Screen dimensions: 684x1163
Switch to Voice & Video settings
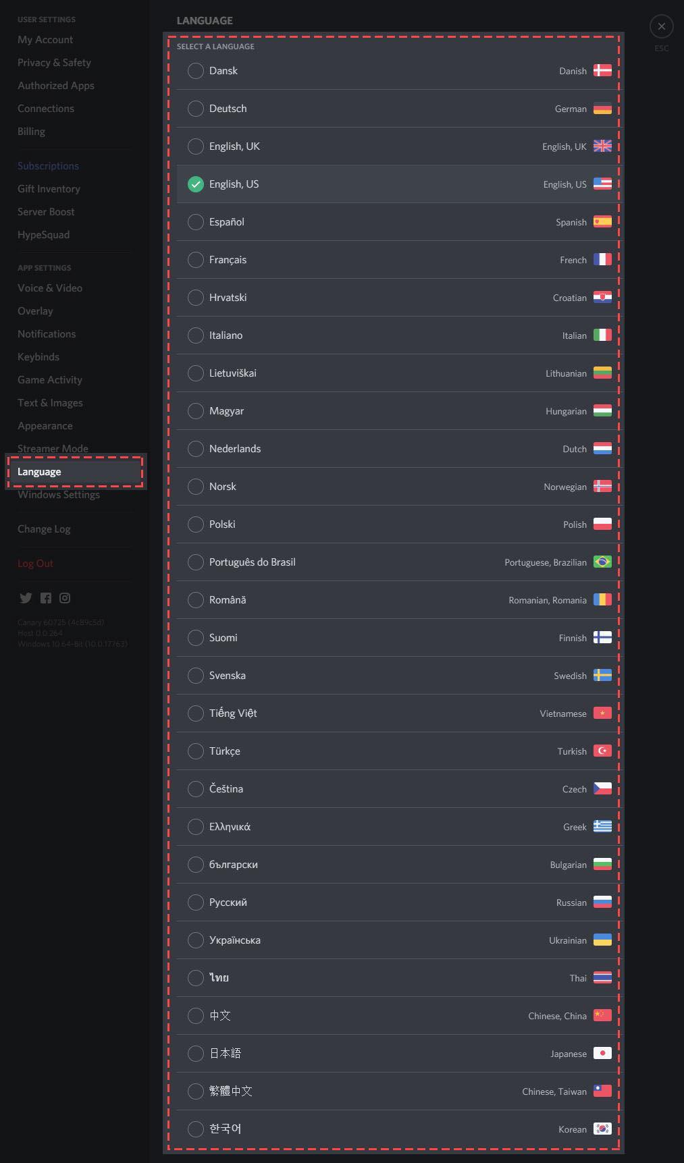pos(50,288)
